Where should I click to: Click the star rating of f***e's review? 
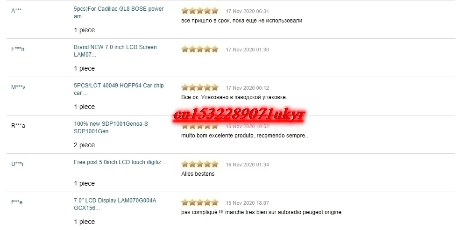tap(199, 202)
